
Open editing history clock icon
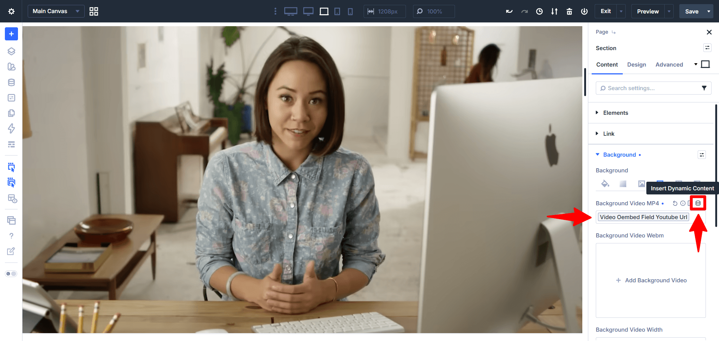coord(539,11)
